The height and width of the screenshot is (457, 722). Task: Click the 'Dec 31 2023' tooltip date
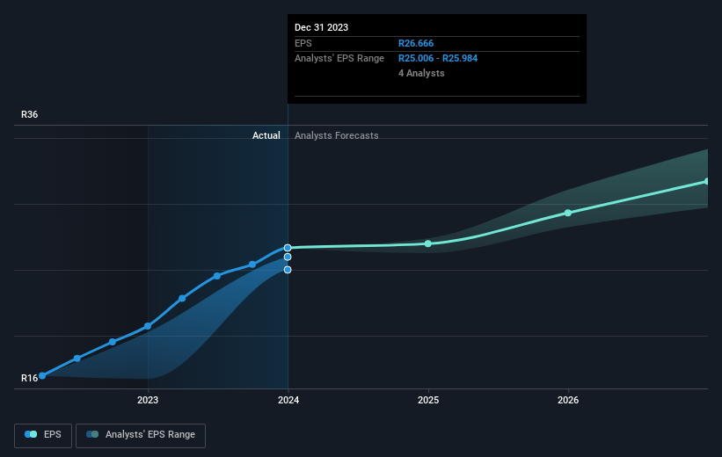[x=321, y=27]
